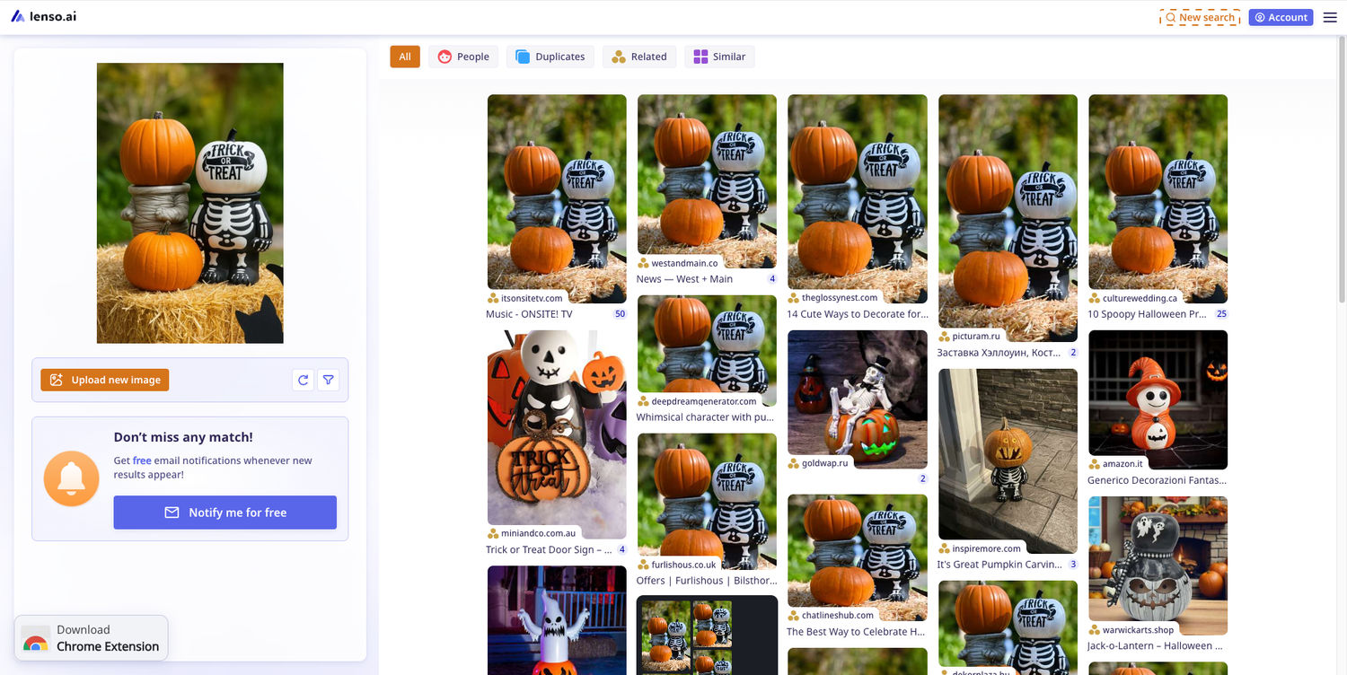Click the magnifier icon in New search

pyautogui.click(x=1169, y=16)
